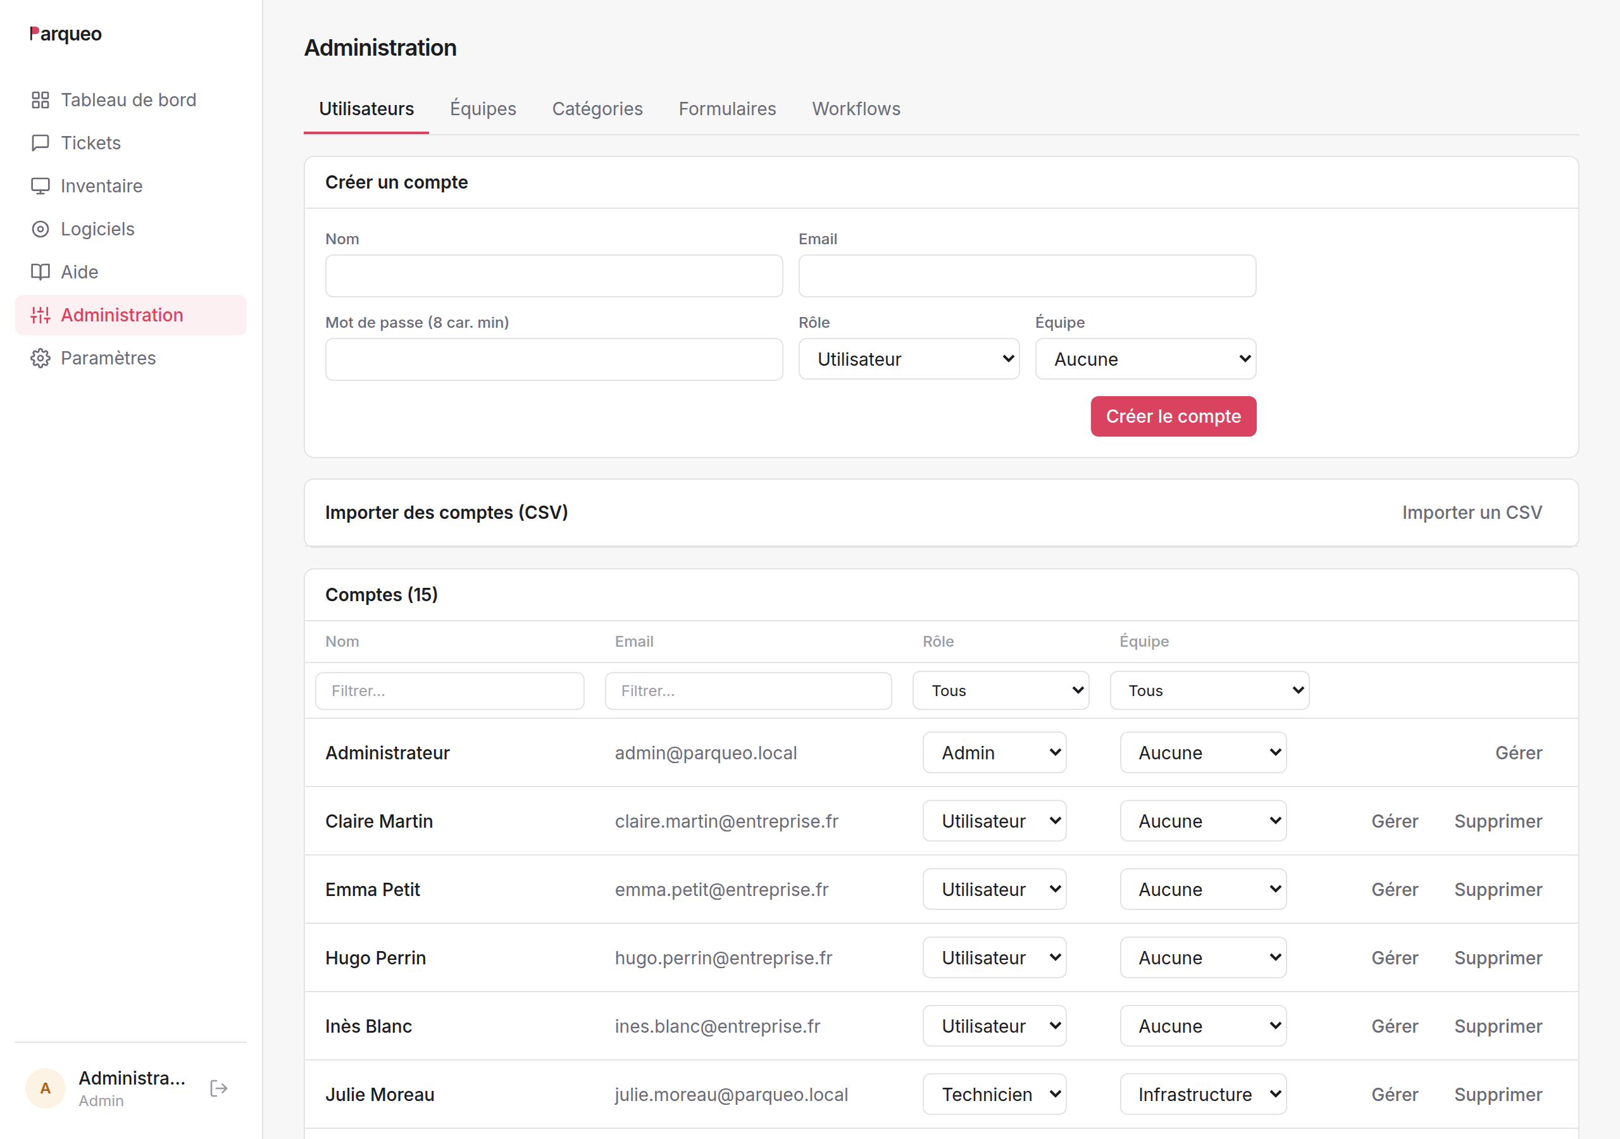Screen dimensions: 1620x1139
Task: Open Tickets in the sidebar
Action: 131,143
